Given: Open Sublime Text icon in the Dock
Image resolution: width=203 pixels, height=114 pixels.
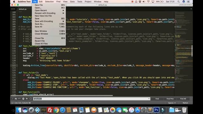Looking at the screenshot, I should [x=150, y=110].
